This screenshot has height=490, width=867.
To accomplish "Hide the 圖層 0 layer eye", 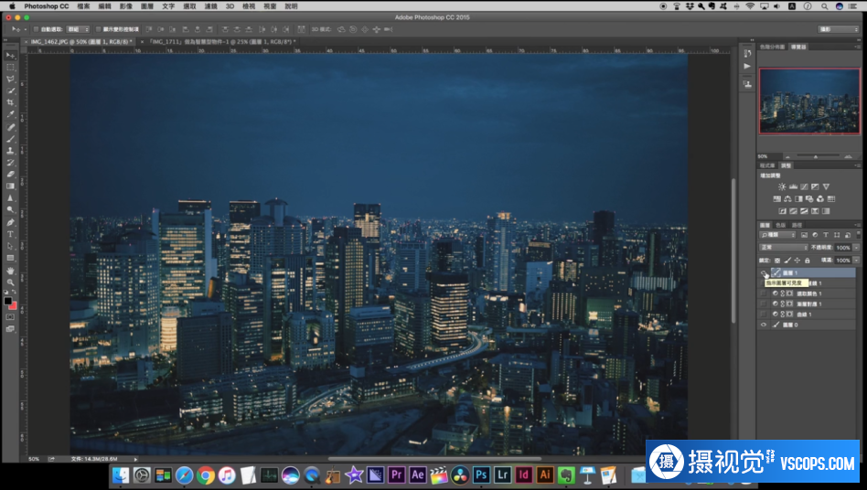I will click(x=764, y=325).
